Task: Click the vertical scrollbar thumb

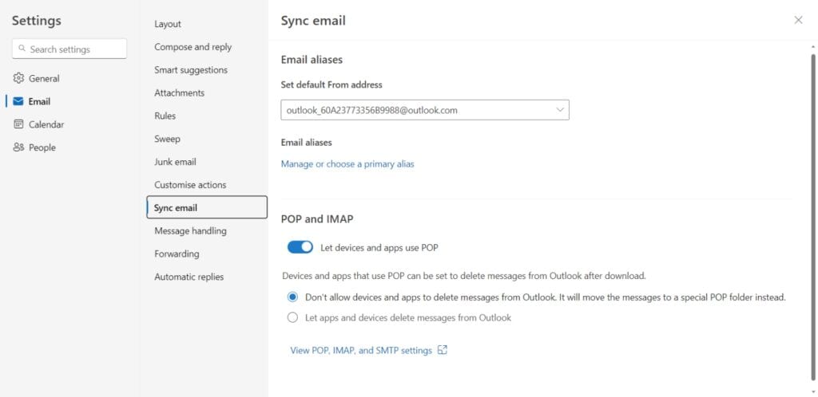Action: point(812,216)
